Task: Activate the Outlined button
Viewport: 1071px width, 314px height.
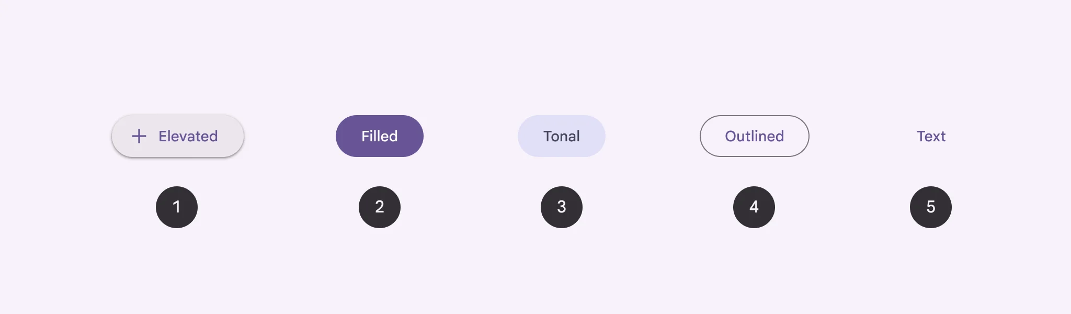Action: 754,136
